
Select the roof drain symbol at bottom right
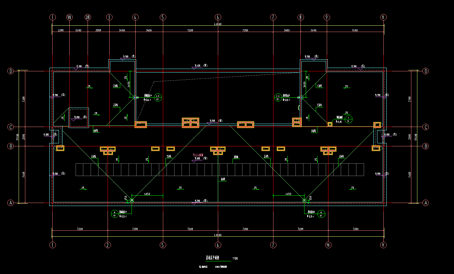tap(304, 200)
